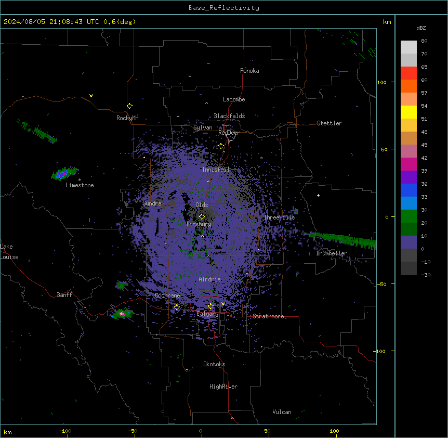Image resolution: width=448 pixels, height=438 pixels.
Task: Click the strong storm cell near Limestone
Action: 63,173
